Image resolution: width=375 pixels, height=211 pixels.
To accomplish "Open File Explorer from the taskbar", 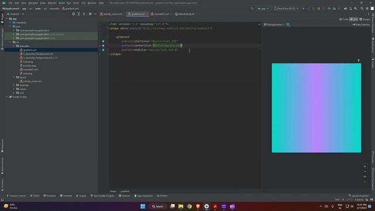I will point(181,206).
